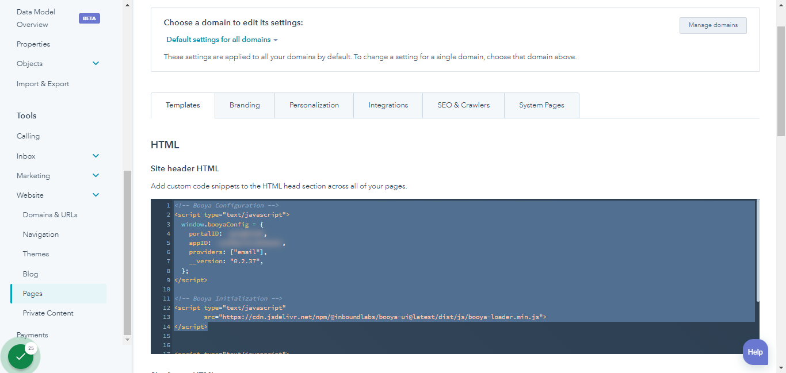Click the Manage domains button
786x373 pixels.
point(713,25)
